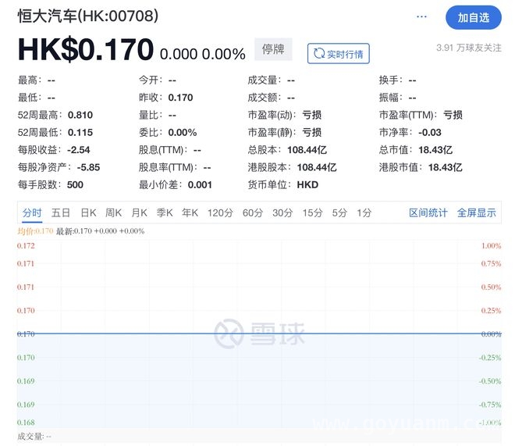
Task: Open the three-dot more options menu
Action: [x=421, y=16]
